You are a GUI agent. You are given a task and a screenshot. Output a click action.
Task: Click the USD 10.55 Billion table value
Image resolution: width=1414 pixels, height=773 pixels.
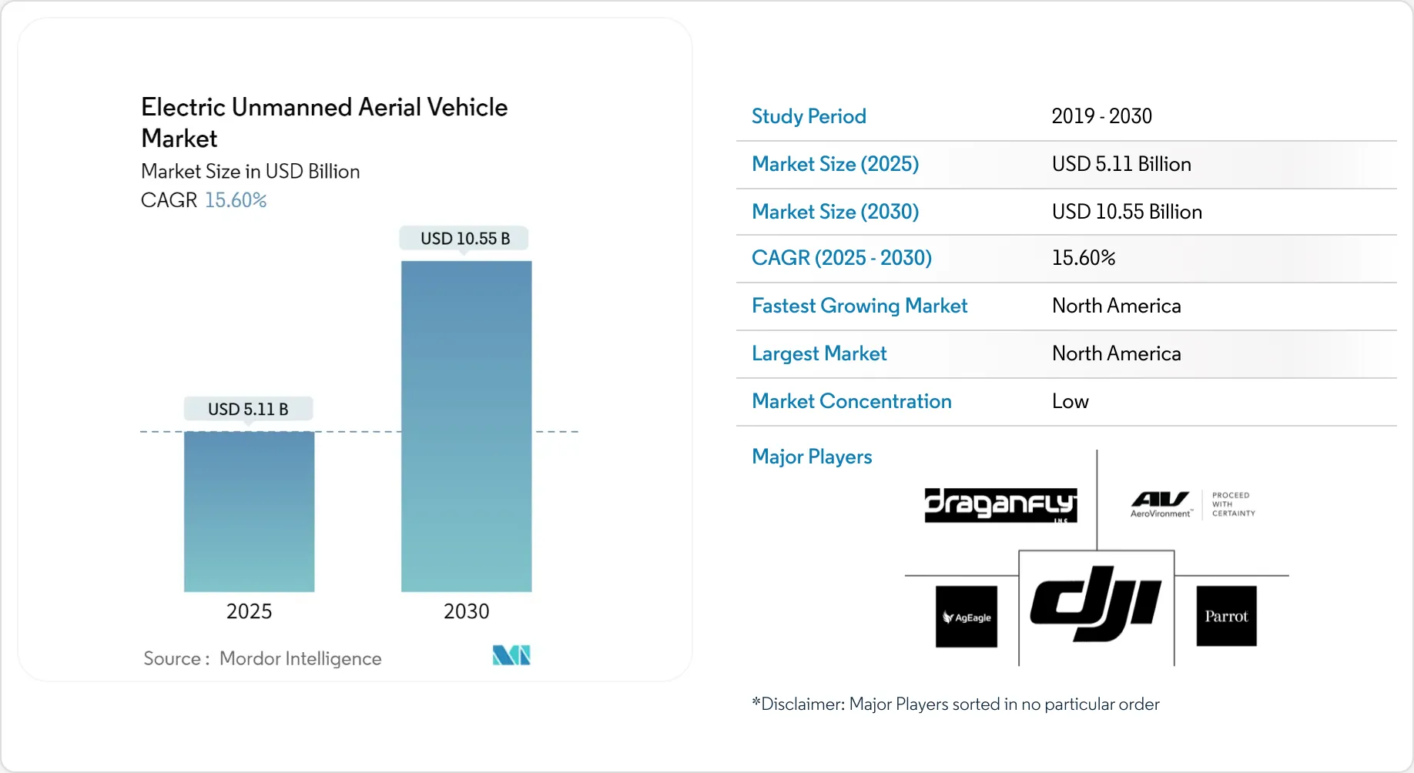click(x=1127, y=212)
